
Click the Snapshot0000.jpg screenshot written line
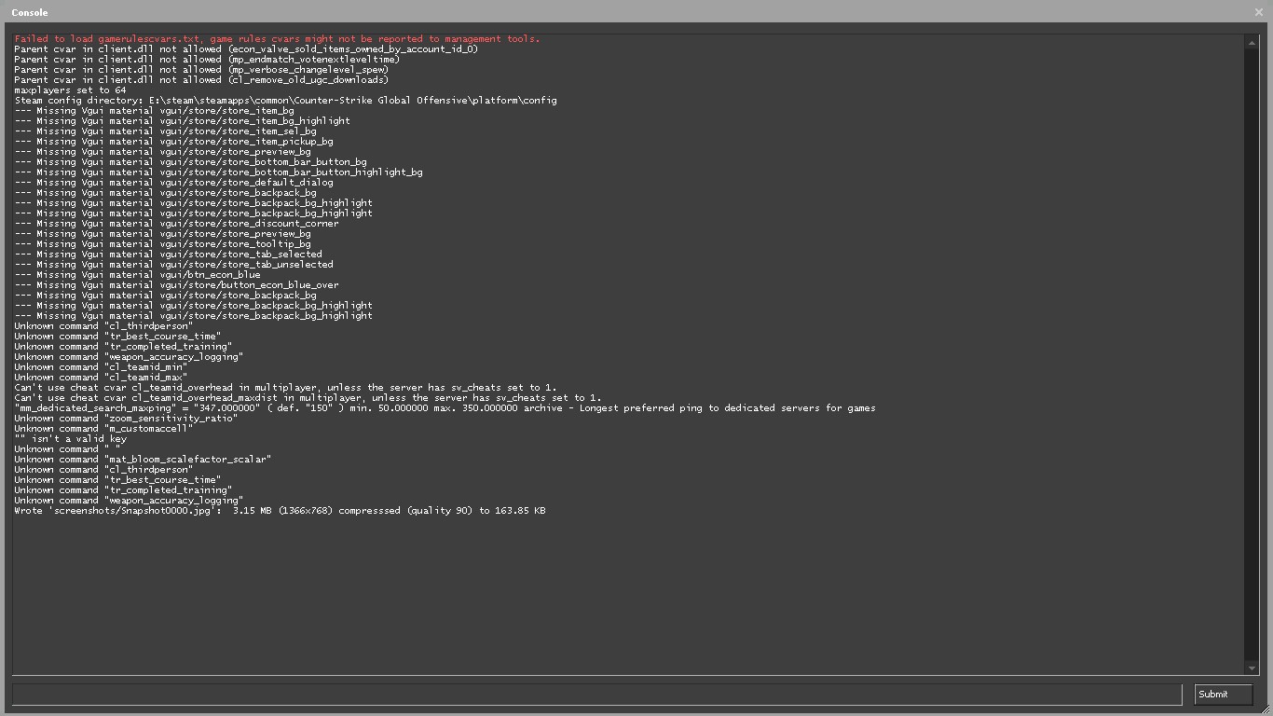[x=280, y=511]
